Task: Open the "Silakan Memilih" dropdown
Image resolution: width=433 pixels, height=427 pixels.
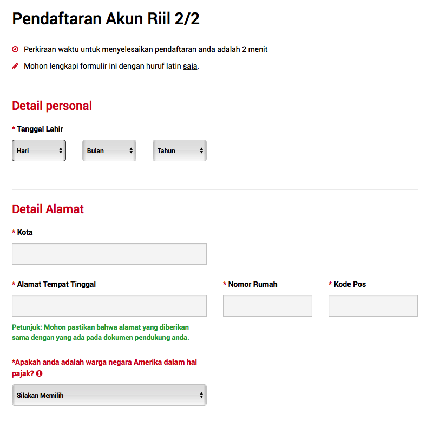Action: pos(109,396)
